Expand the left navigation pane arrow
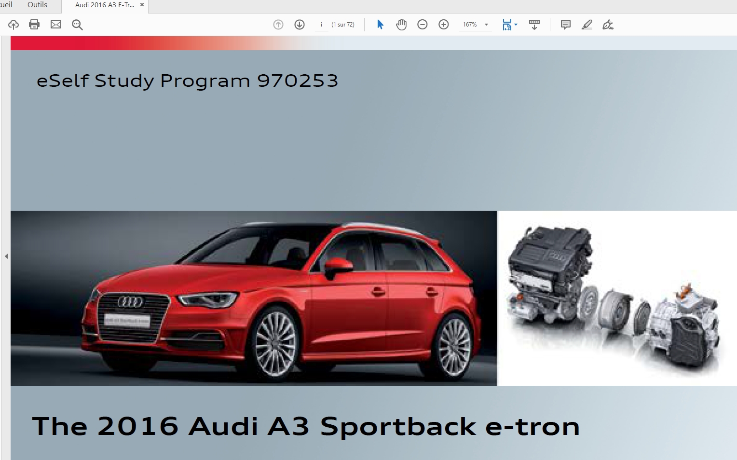The height and width of the screenshot is (460, 737). tap(6, 256)
